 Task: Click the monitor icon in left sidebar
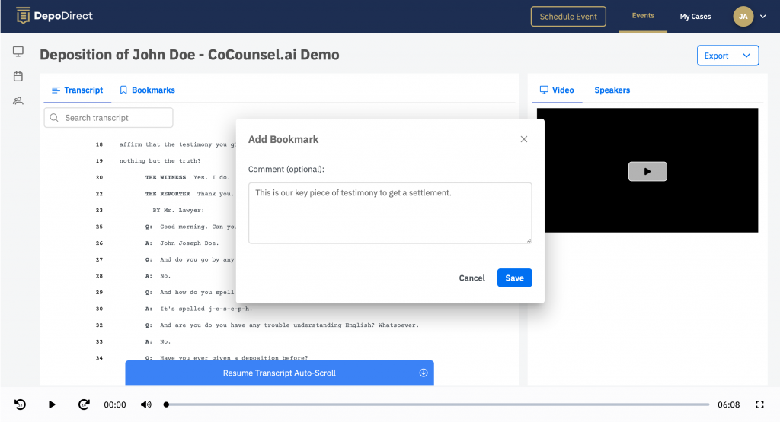click(18, 52)
